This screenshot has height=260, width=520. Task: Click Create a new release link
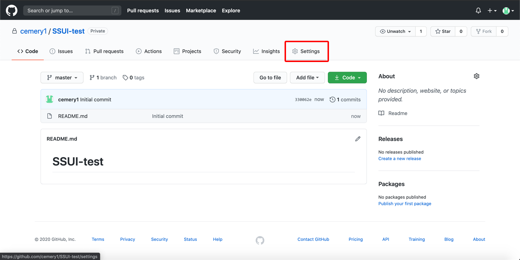[x=399, y=159]
